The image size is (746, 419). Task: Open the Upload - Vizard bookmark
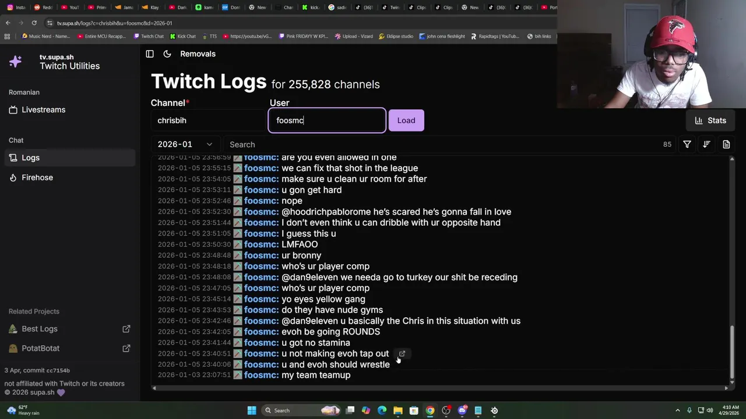353,36
